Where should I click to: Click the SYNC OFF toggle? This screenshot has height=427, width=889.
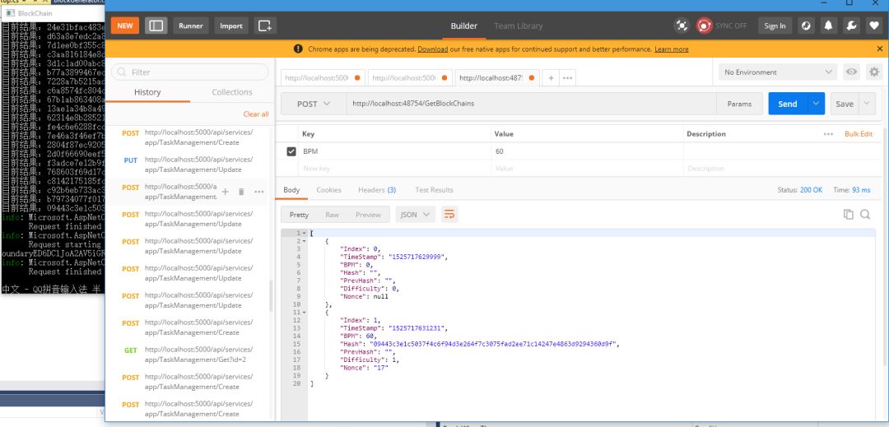point(722,26)
